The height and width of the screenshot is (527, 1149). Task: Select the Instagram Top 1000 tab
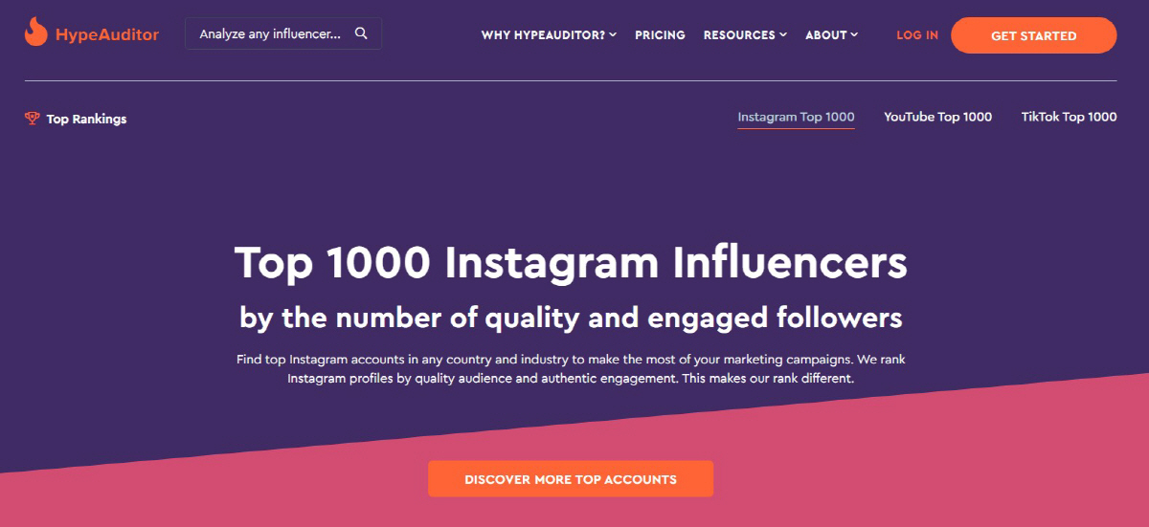(x=796, y=118)
